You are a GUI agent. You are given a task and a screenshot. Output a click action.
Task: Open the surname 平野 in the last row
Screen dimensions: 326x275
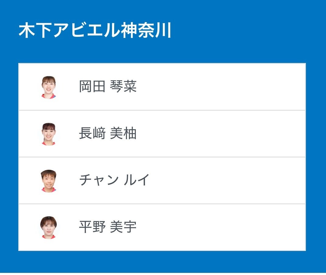coord(92,227)
